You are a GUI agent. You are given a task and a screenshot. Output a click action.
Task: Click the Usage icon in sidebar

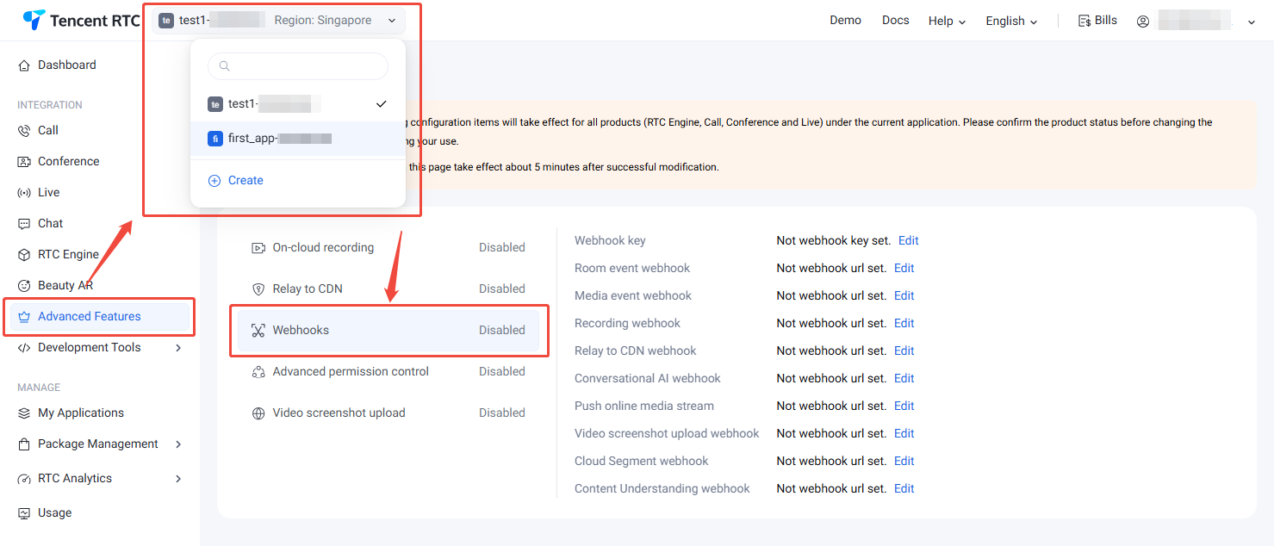(x=24, y=513)
